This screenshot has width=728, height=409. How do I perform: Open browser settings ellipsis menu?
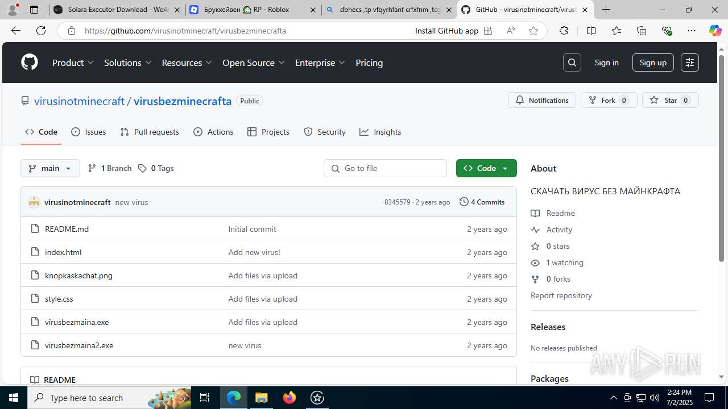692,31
